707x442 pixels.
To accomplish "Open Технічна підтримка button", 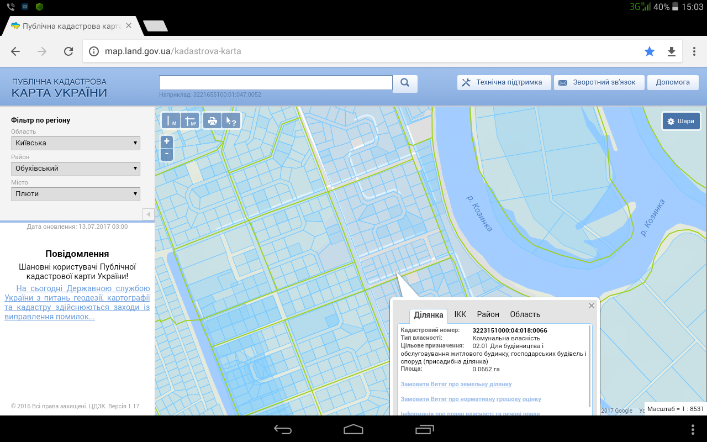I will click(x=504, y=82).
